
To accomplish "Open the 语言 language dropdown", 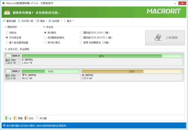I will [41, 21].
